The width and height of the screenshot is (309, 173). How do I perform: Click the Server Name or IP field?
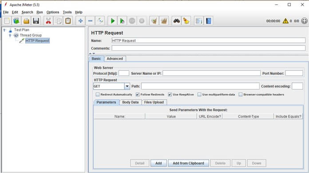(x=211, y=73)
